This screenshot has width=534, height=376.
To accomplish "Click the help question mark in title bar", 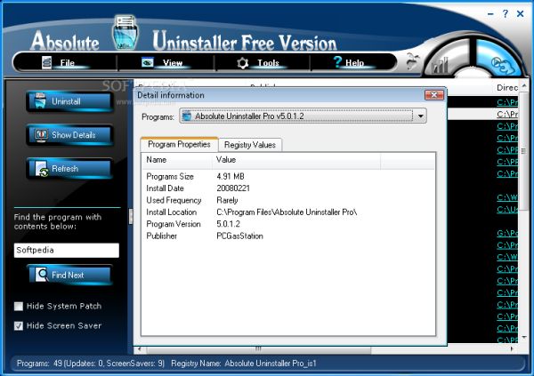I will click(506, 13).
